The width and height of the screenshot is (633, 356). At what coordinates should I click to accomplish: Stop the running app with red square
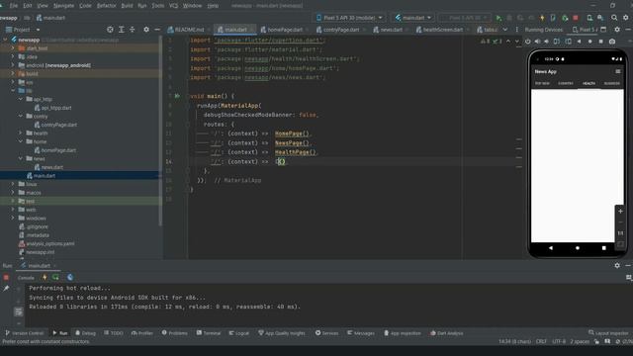(576, 18)
